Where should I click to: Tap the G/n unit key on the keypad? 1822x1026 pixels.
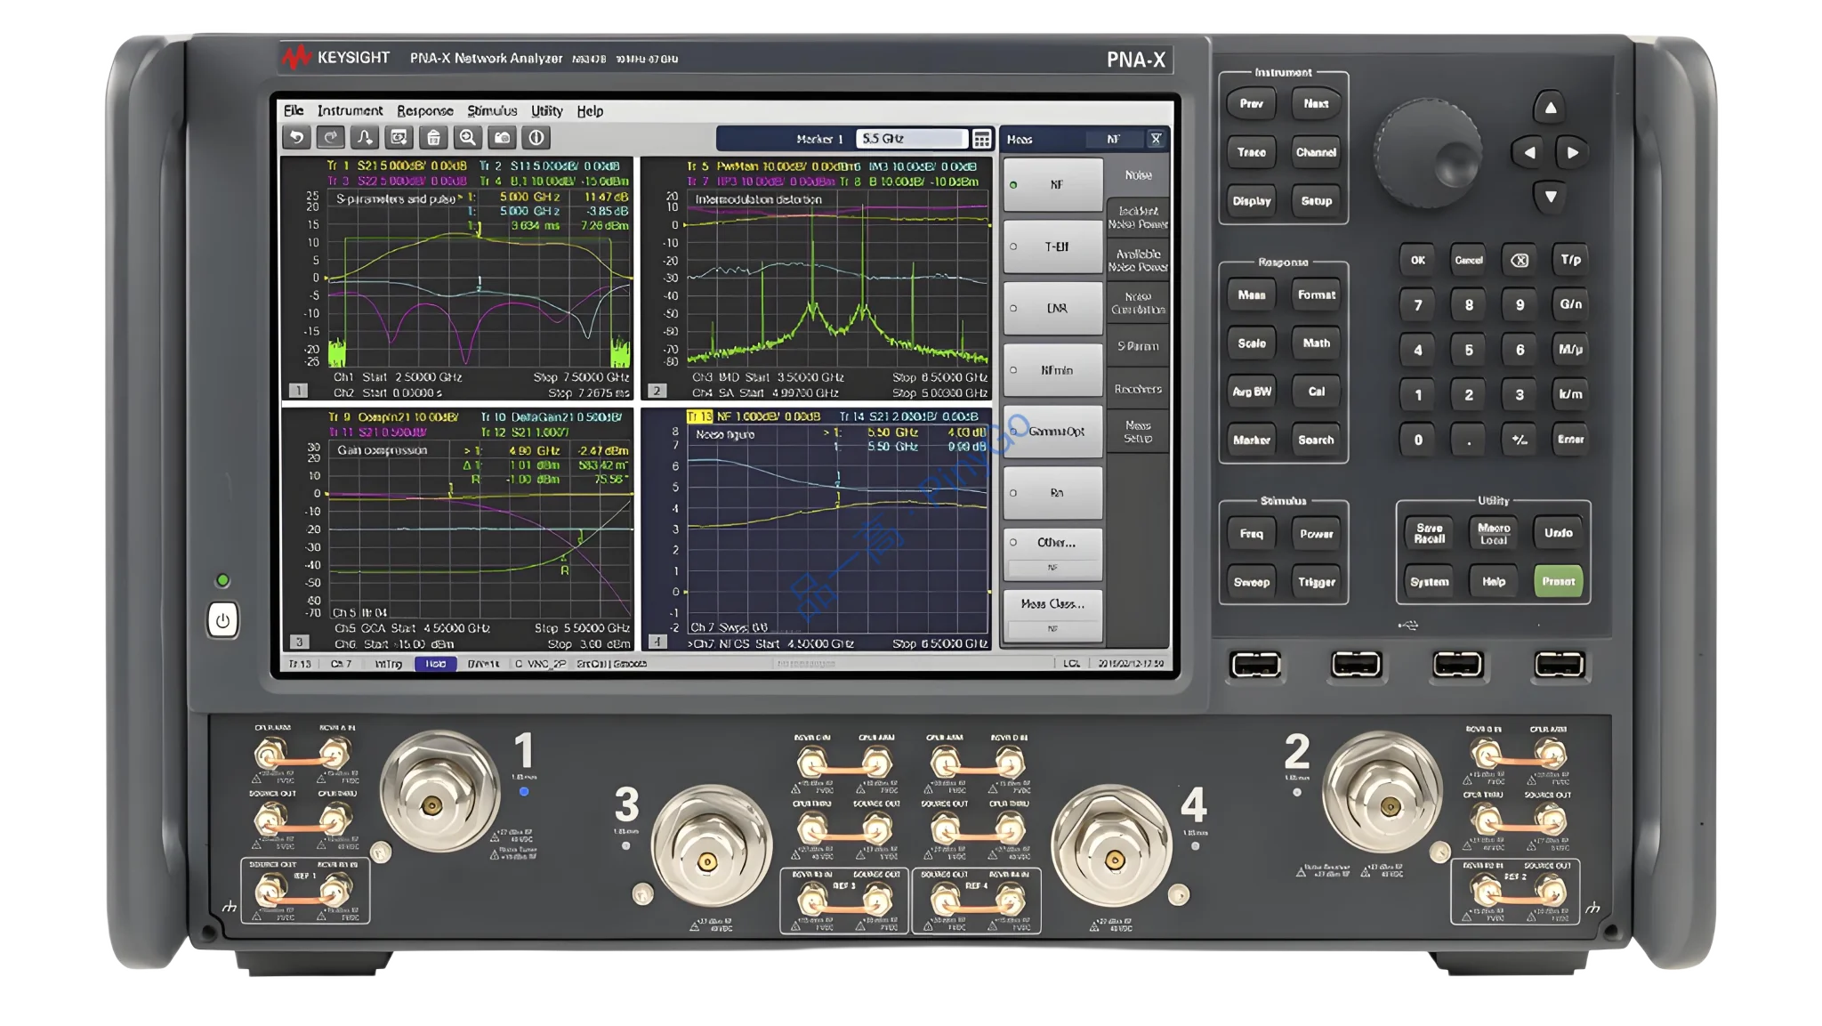(1570, 304)
